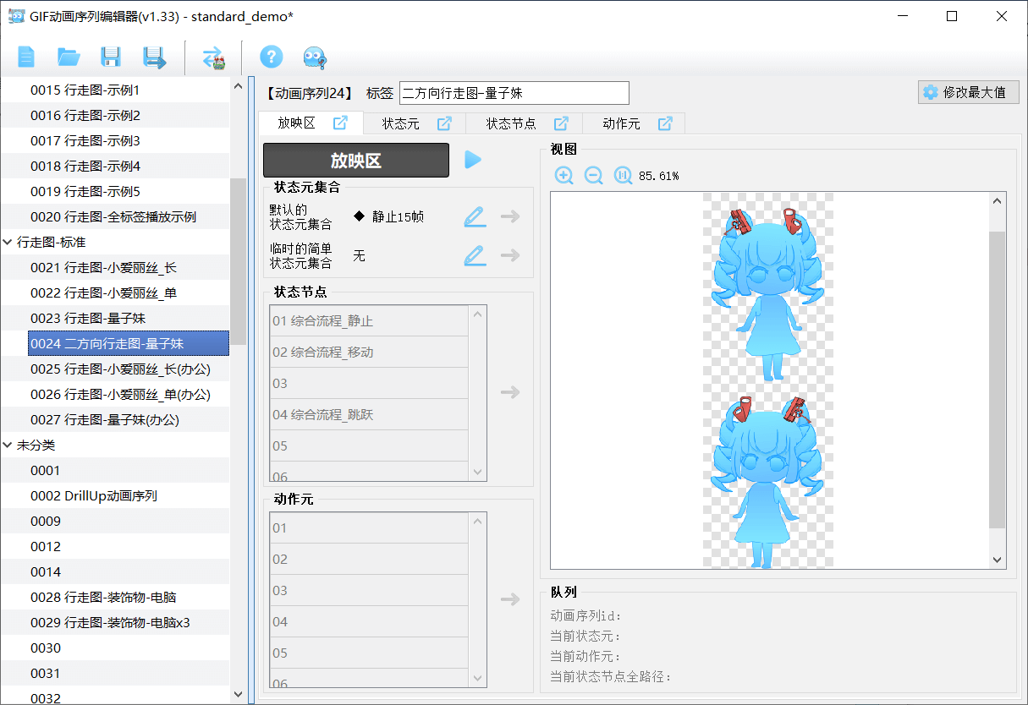Collapse the 未分类 tree group

pos(8,445)
